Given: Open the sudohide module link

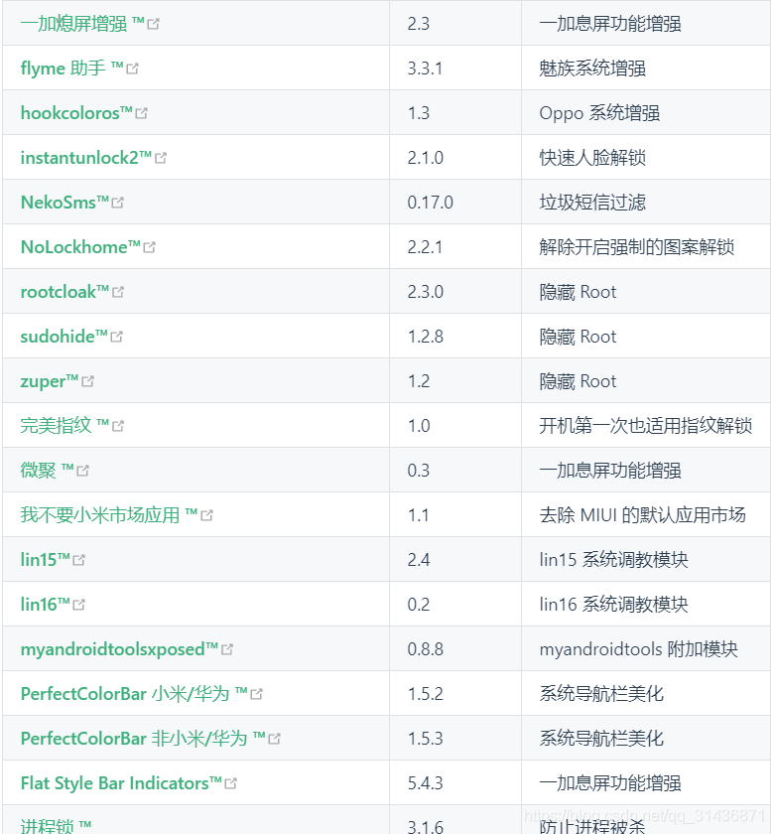Looking at the screenshot, I should coord(71,337).
